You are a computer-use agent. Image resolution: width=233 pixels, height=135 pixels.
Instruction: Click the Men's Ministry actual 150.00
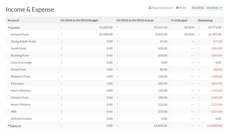click(x=163, y=91)
